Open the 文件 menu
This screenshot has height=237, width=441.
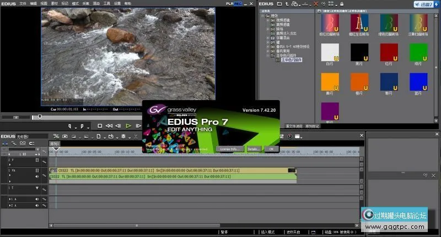point(23,3)
